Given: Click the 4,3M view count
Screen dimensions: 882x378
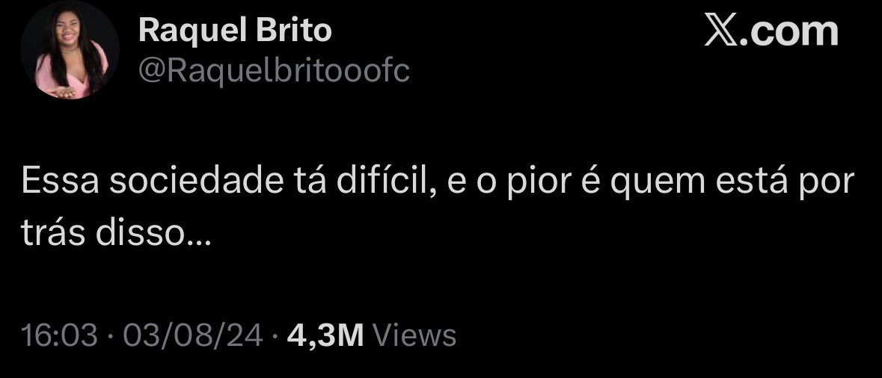Looking at the screenshot, I should (325, 336).
